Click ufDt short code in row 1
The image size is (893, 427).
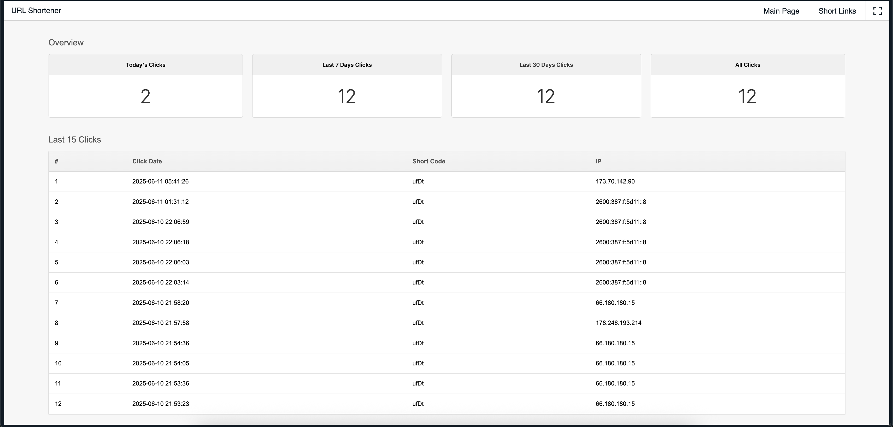418,182
